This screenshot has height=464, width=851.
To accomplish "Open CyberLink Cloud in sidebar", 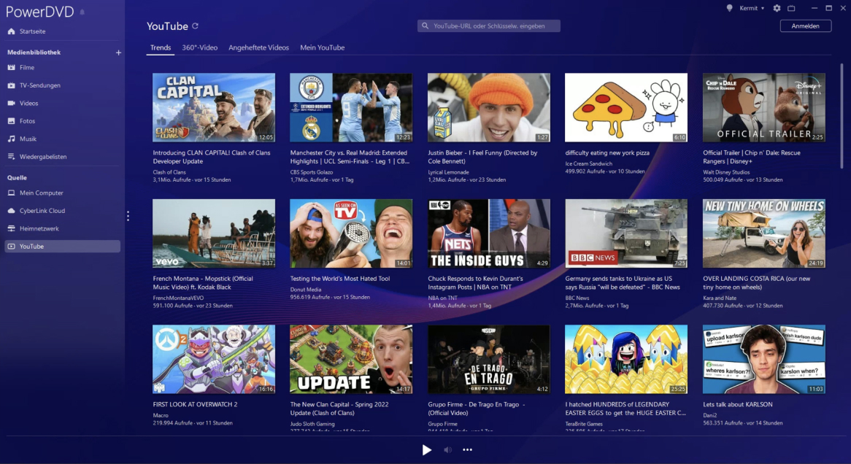I will point(42,211).
